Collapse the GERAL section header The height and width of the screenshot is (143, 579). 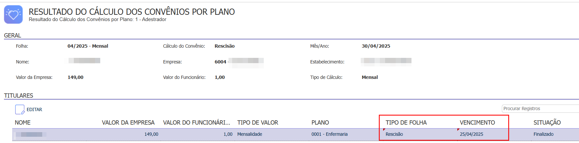[x=13, y=36]
